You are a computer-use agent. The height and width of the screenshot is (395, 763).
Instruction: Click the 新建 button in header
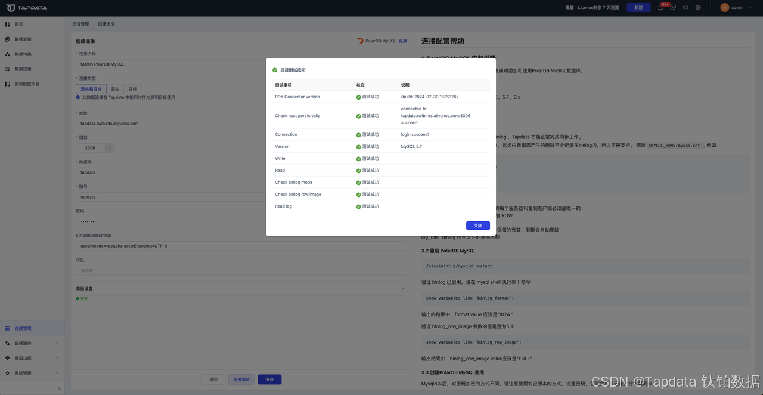tap(638, 8)
